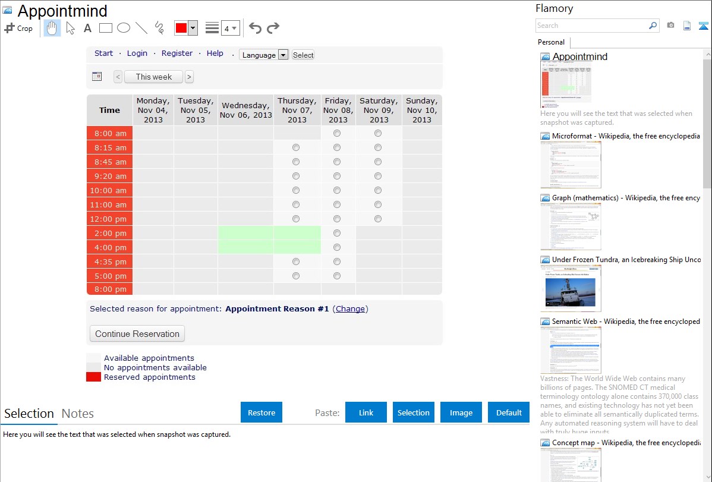Click the camera snapshot icon
Image resolution: width=712 pixels, height=482 pixels.
(x=670, y=26)
